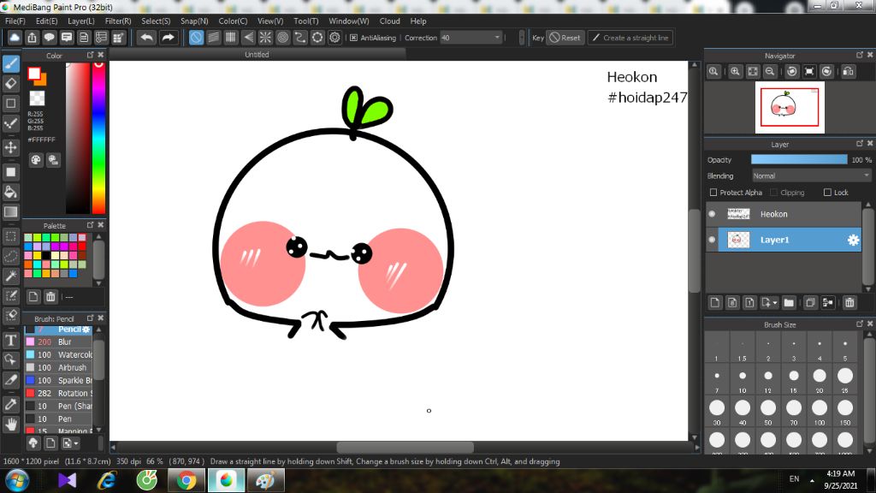Open the Layer menu
The height and width of the screenshot is (493, 876).
coord(81,21)
